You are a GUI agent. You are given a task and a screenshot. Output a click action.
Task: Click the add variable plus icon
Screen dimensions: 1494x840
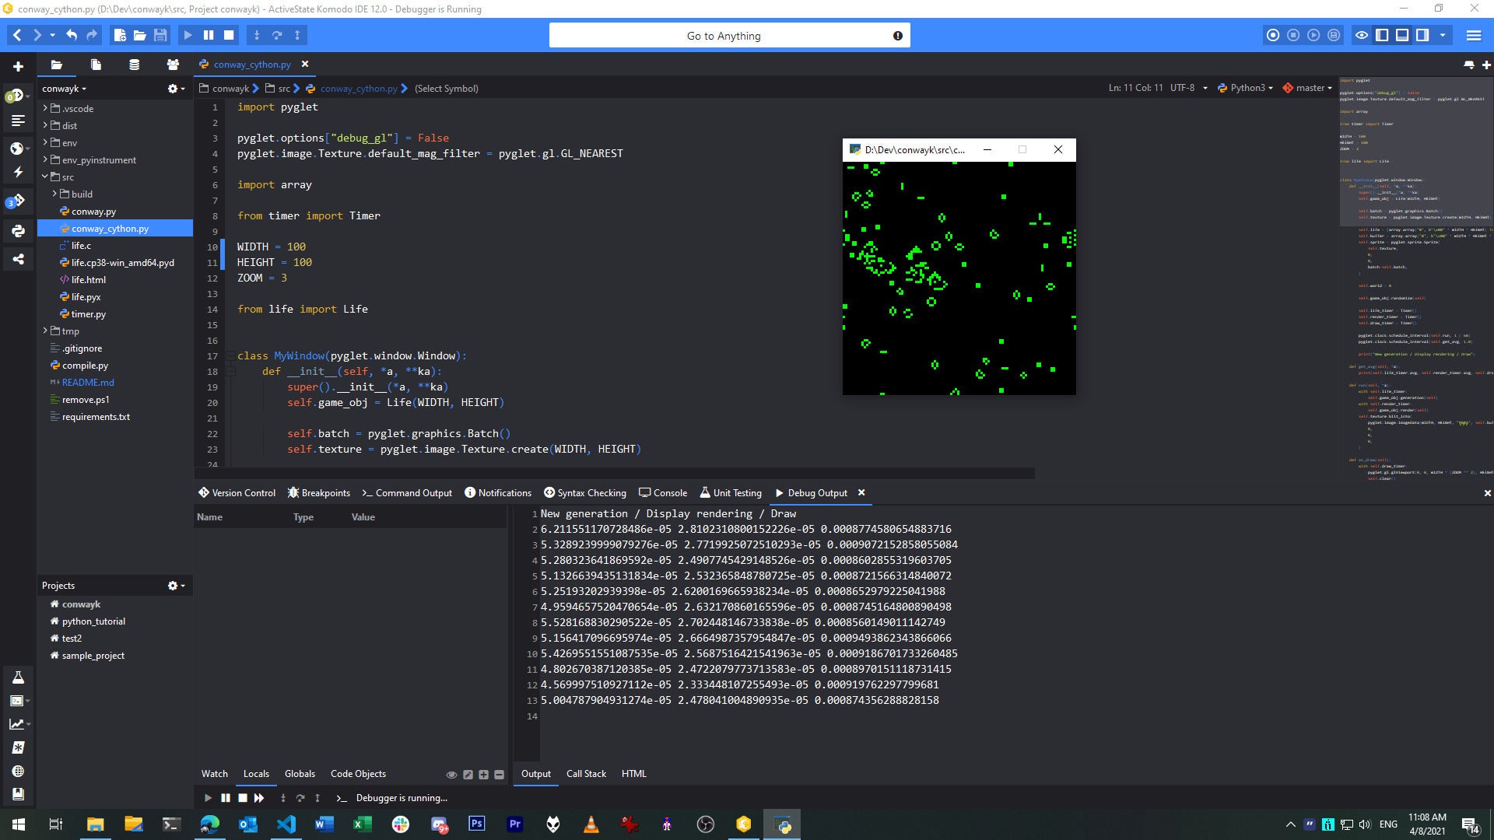(x=483, y=775)
